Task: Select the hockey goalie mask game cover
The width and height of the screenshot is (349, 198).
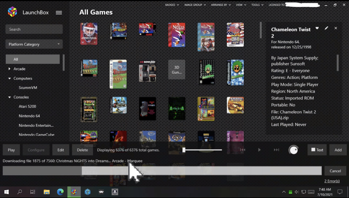Action: (x=89, y=34)
